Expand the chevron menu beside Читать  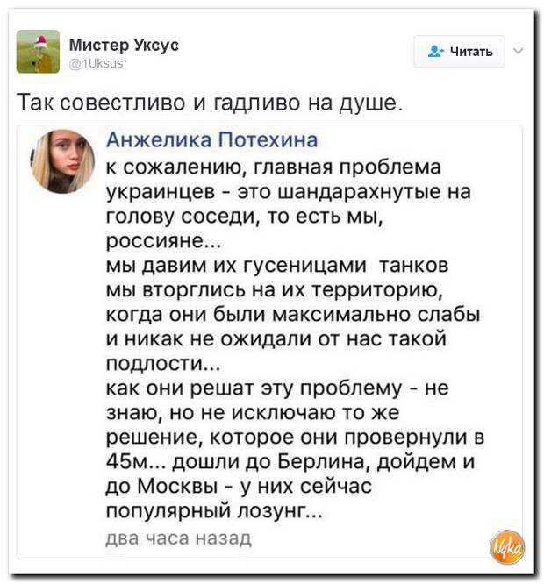(519, 51)
